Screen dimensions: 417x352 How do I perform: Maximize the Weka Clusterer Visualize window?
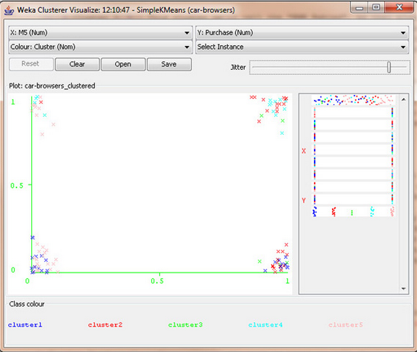pyautogui.click(x=377, y=9)
